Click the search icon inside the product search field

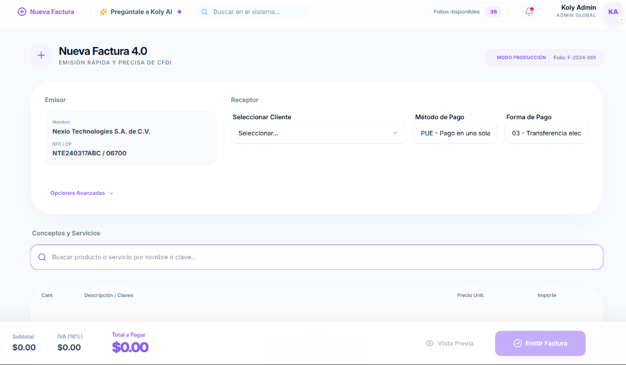pos(42,257)
